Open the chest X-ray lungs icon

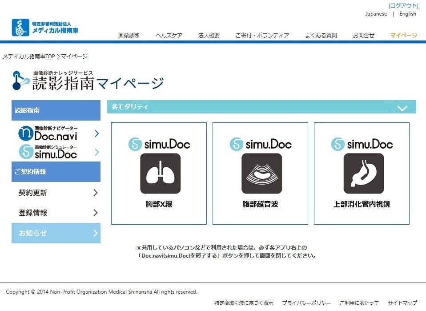click(x=160, y=174)
